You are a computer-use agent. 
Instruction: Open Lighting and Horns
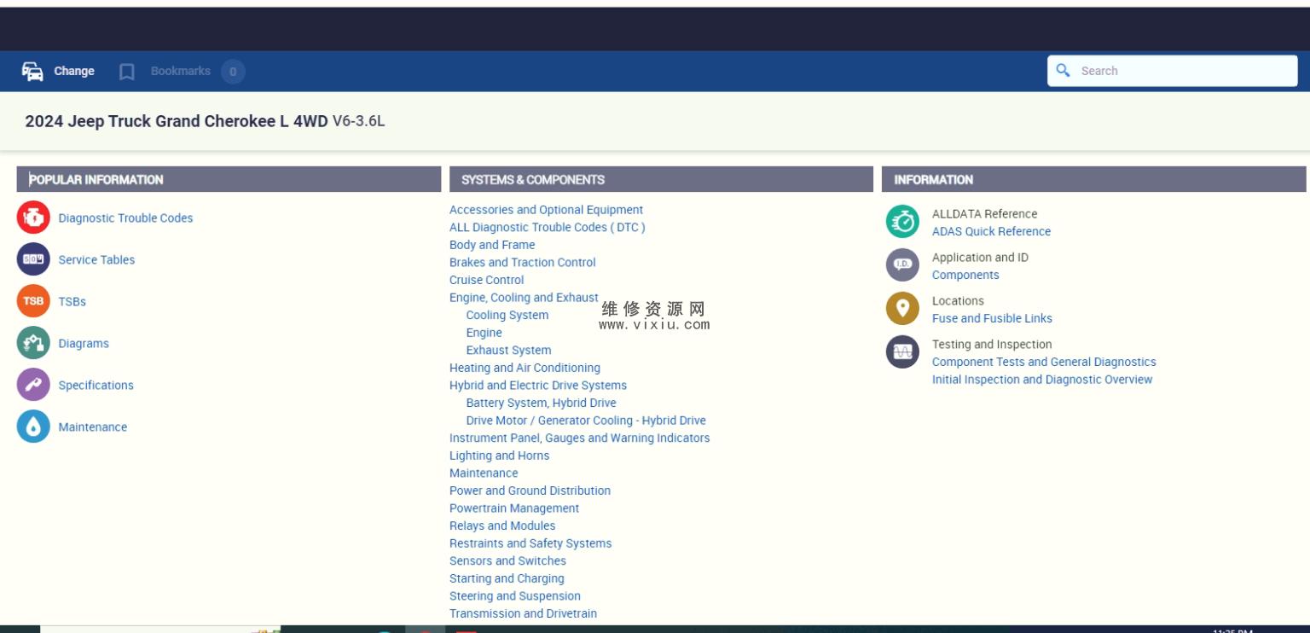(x=500, y=456)
